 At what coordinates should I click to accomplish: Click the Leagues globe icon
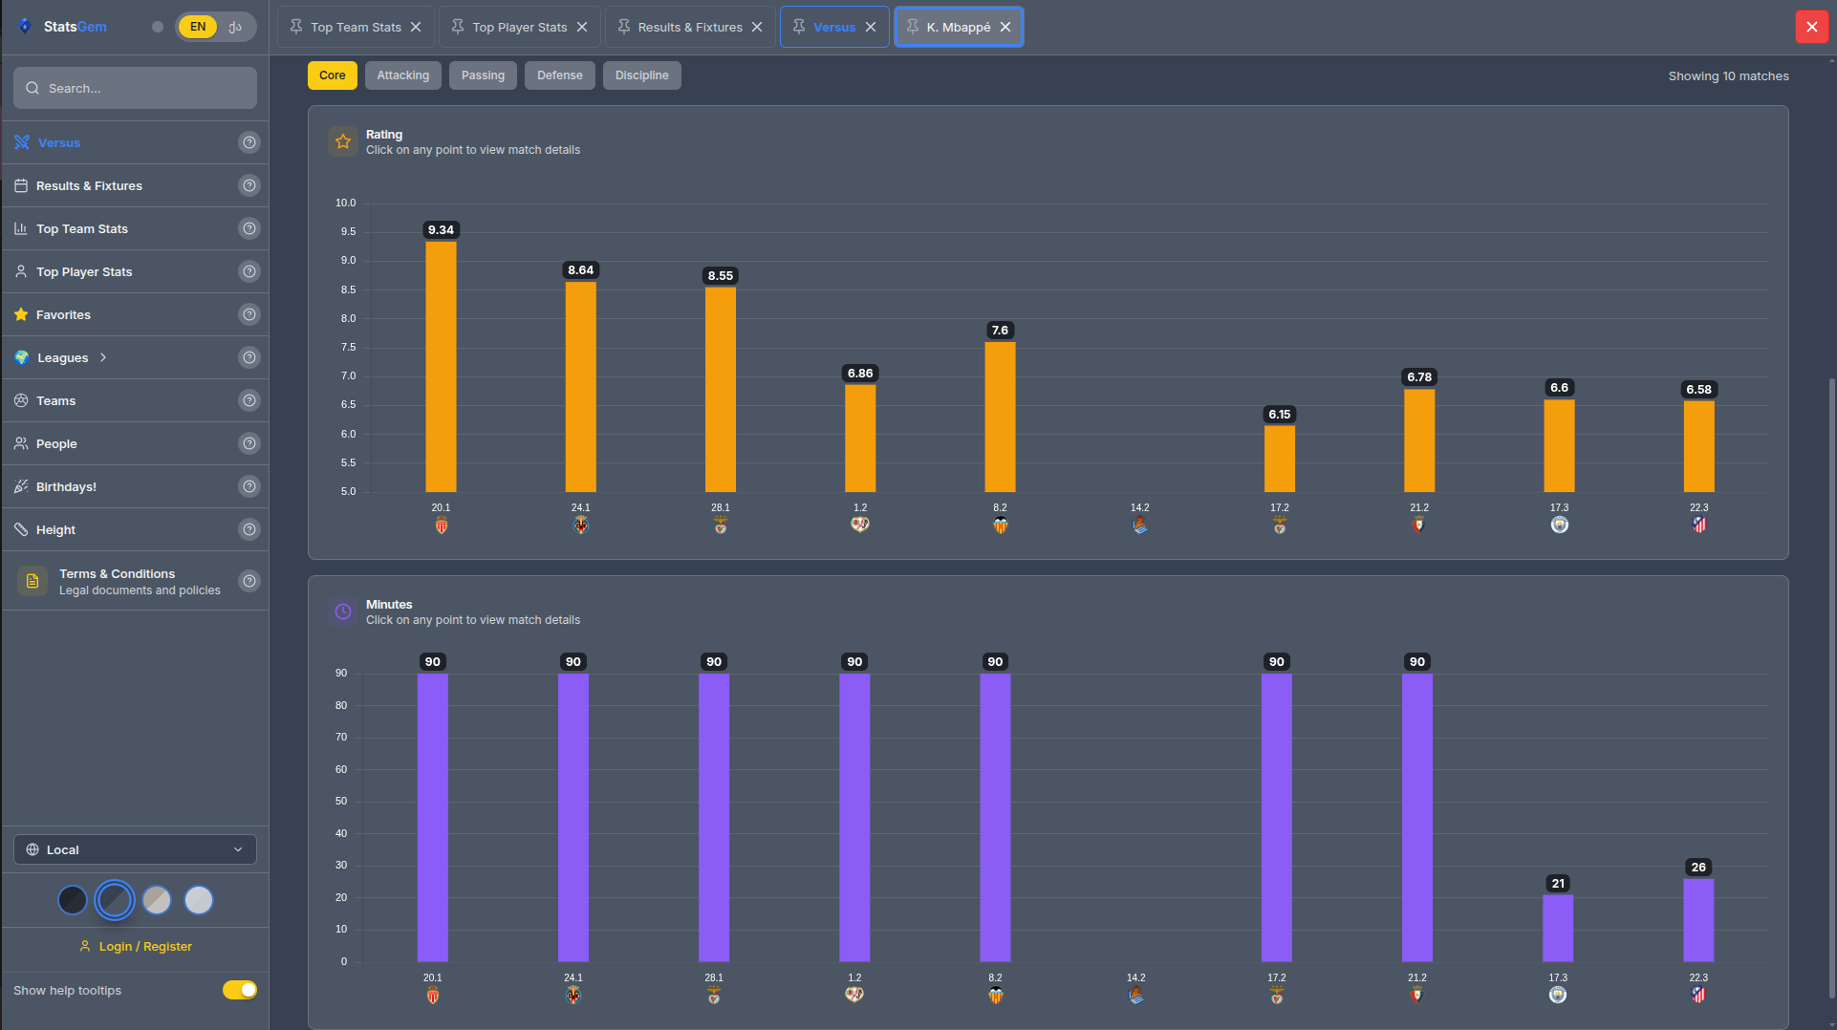click(x=21, y=357)
